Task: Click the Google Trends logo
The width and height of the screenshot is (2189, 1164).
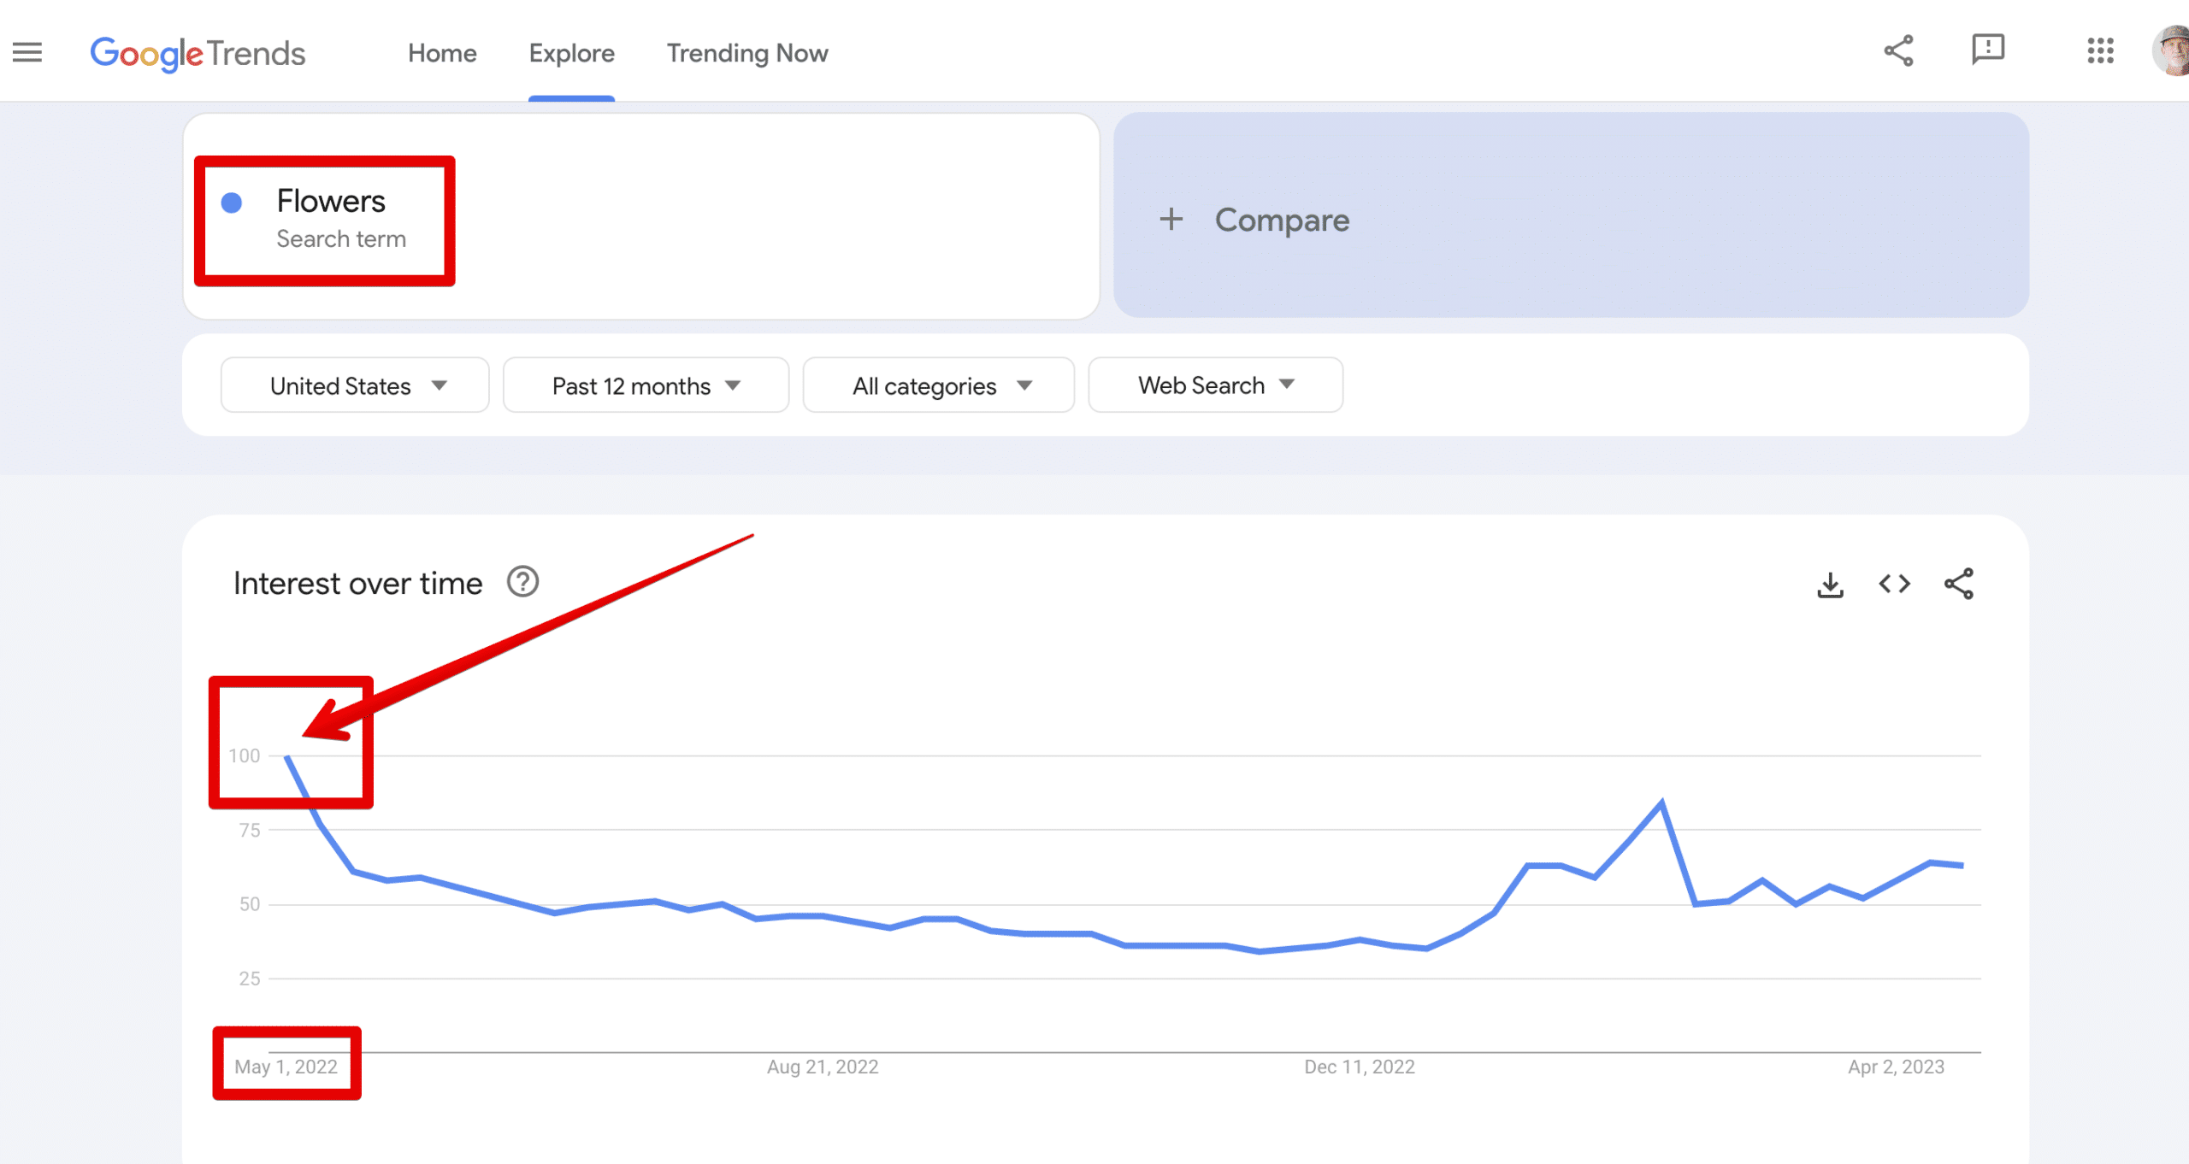Action: click(x=198, y=53)
